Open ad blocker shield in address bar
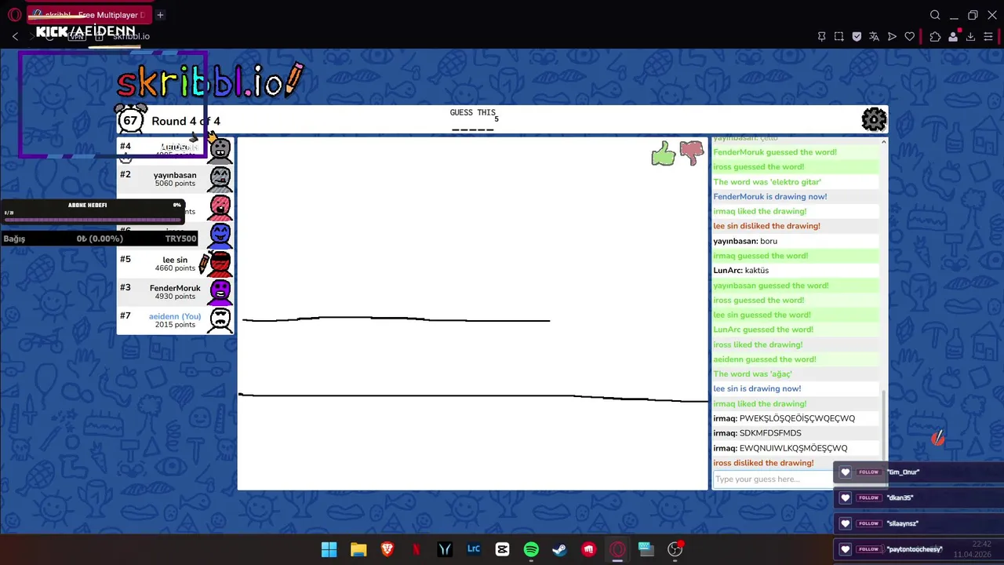The image size is (1004, 565). (x=857, y=36)
